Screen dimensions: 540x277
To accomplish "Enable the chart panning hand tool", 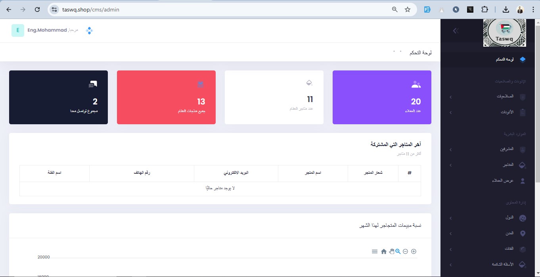I will pyautogui.click(x=391, y=251).
